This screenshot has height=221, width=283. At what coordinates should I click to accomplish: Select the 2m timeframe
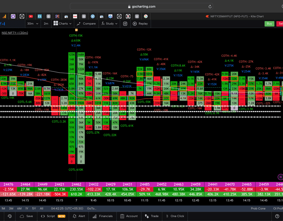46,24
